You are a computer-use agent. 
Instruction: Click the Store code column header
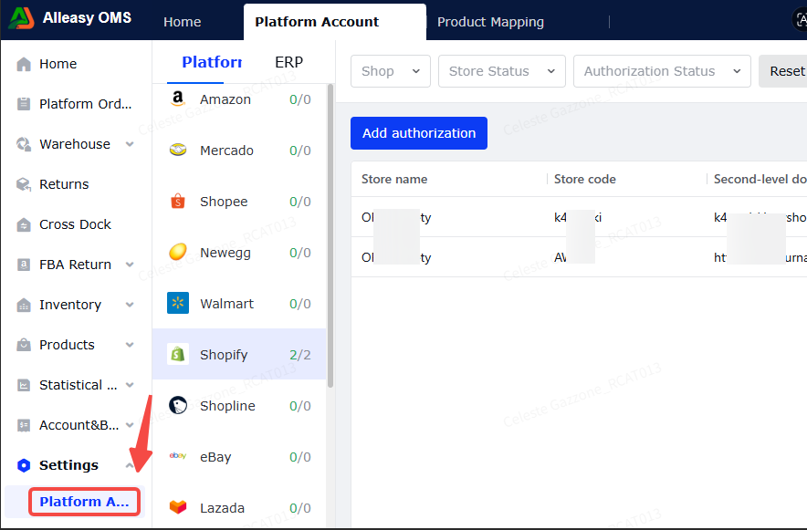(584, 180)
